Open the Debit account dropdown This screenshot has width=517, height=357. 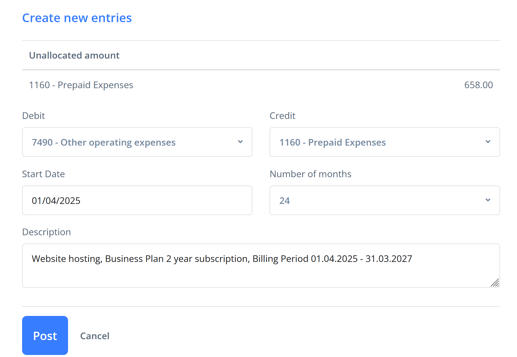[137, 142]
